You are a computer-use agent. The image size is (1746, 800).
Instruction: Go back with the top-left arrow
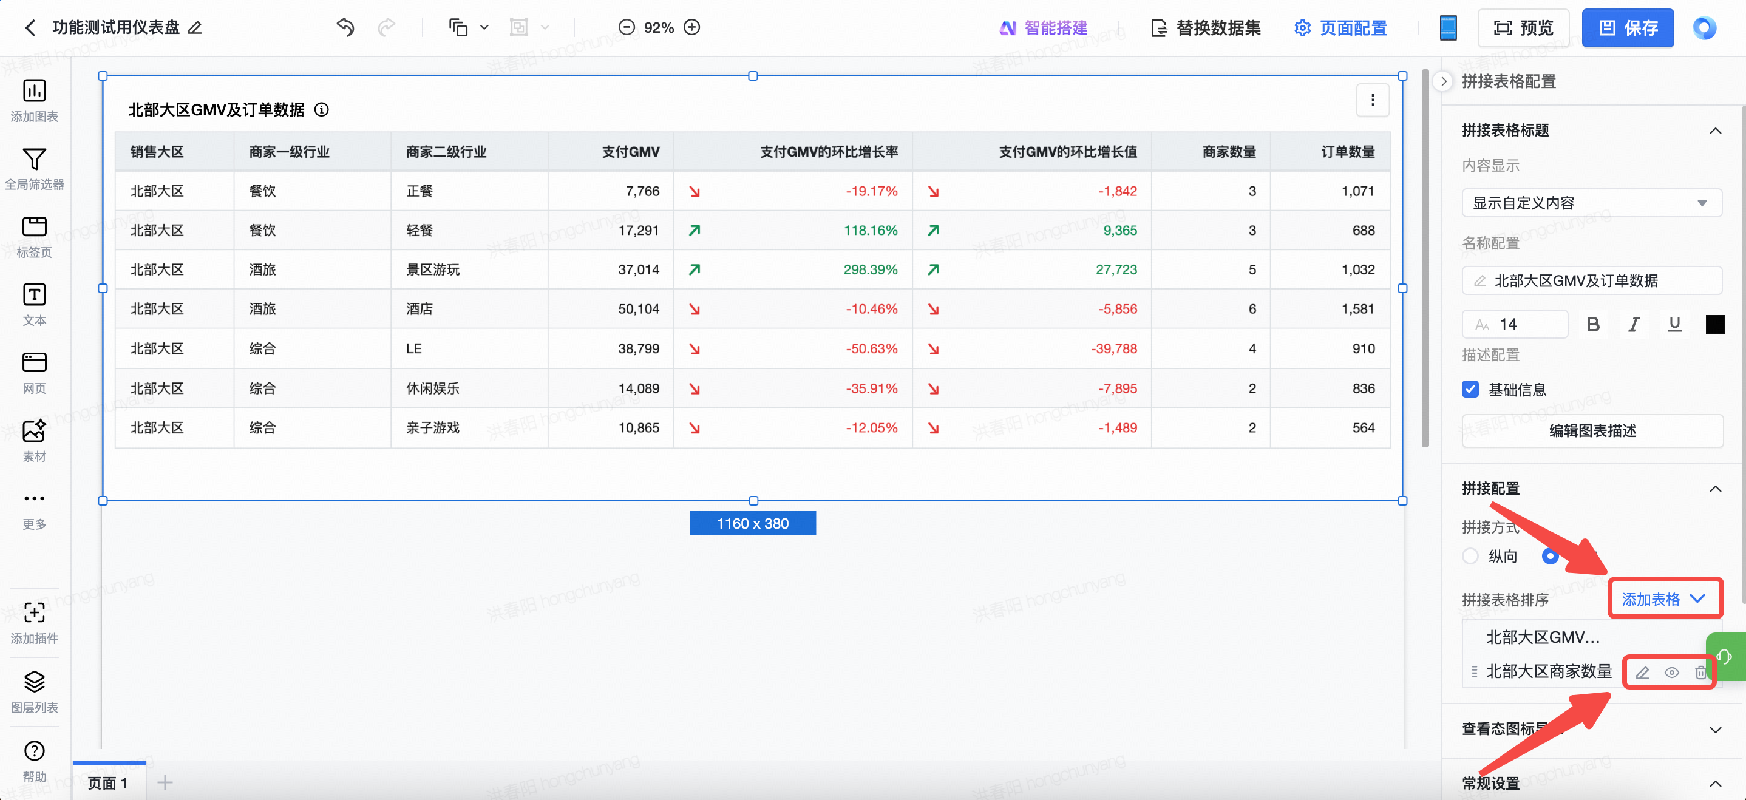pyautogui.click(x=30, y=27)
